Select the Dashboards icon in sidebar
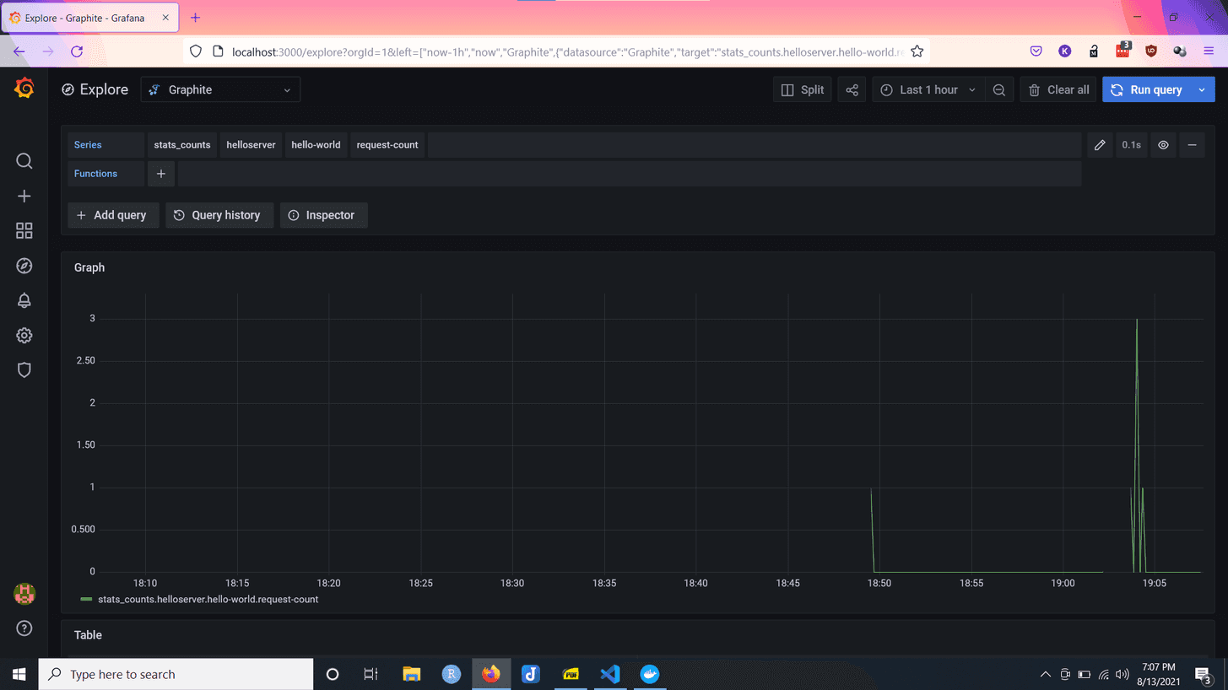The height and width of the screenshot is (690, 1228). (24, 229)
